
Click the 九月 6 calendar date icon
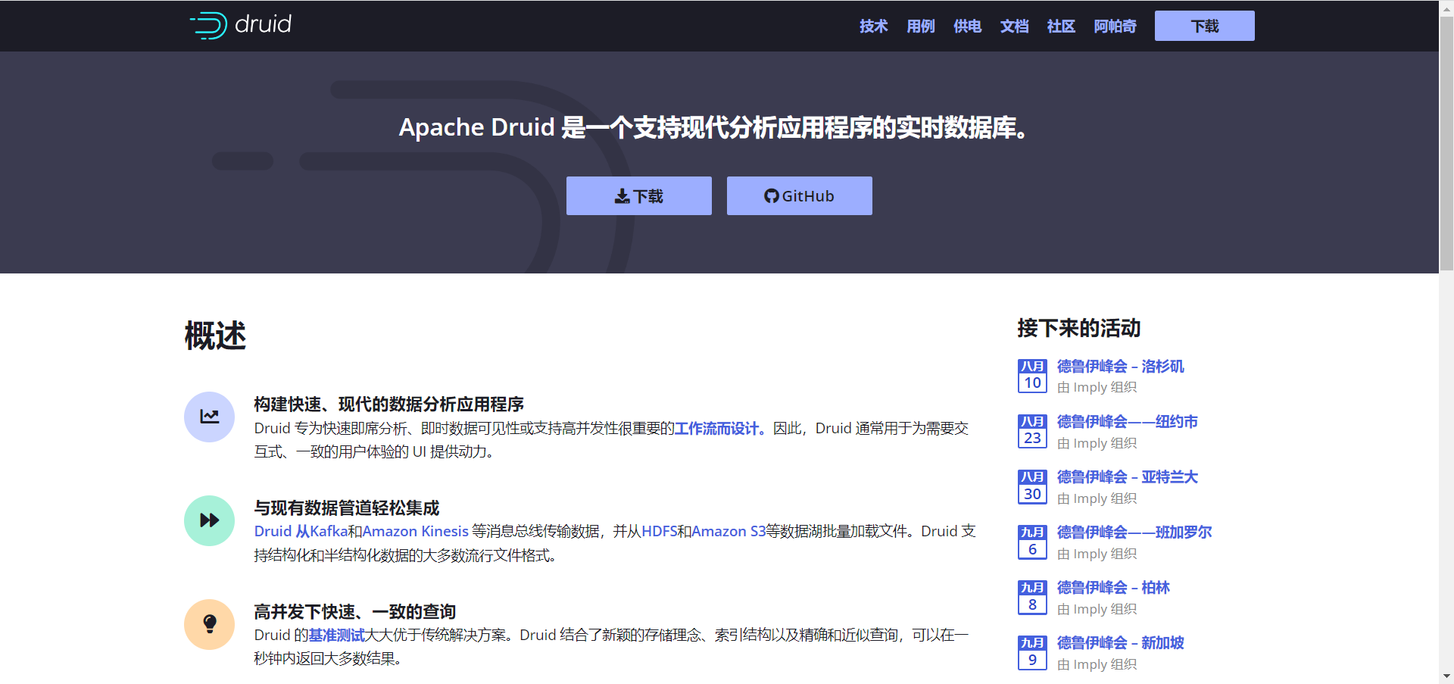[1032, 542]
